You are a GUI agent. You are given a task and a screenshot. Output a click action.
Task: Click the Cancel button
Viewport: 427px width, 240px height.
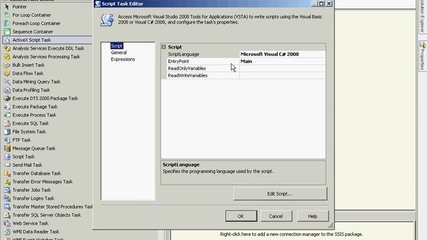pyautogui.click(x=276, y=216)
